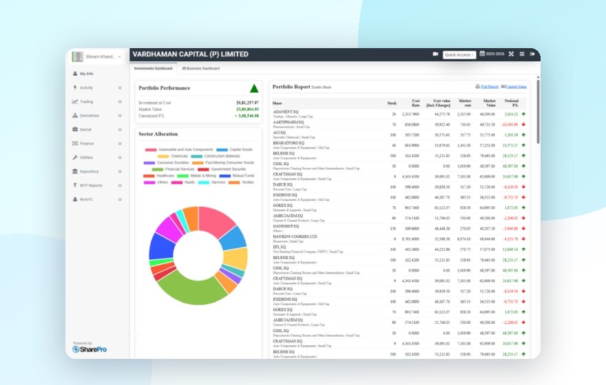Image resolution: width=606 pixels, height=385 pixels.
Task: Expand the Depository menu plus toggle
Action: tap(120, 171)
